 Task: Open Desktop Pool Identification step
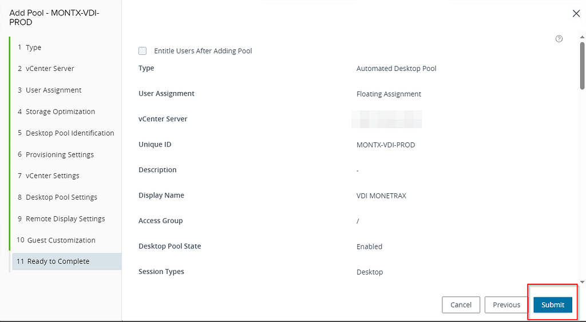[x=70, y=133]
